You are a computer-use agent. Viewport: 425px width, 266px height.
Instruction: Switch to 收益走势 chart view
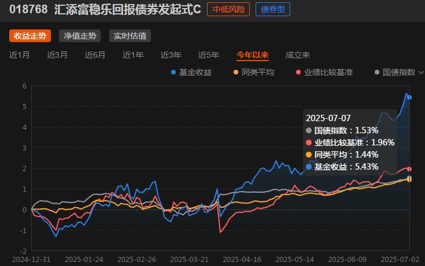[30, 36]
